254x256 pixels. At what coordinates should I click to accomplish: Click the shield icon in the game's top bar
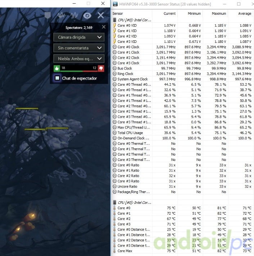click(x=48, y=15)
